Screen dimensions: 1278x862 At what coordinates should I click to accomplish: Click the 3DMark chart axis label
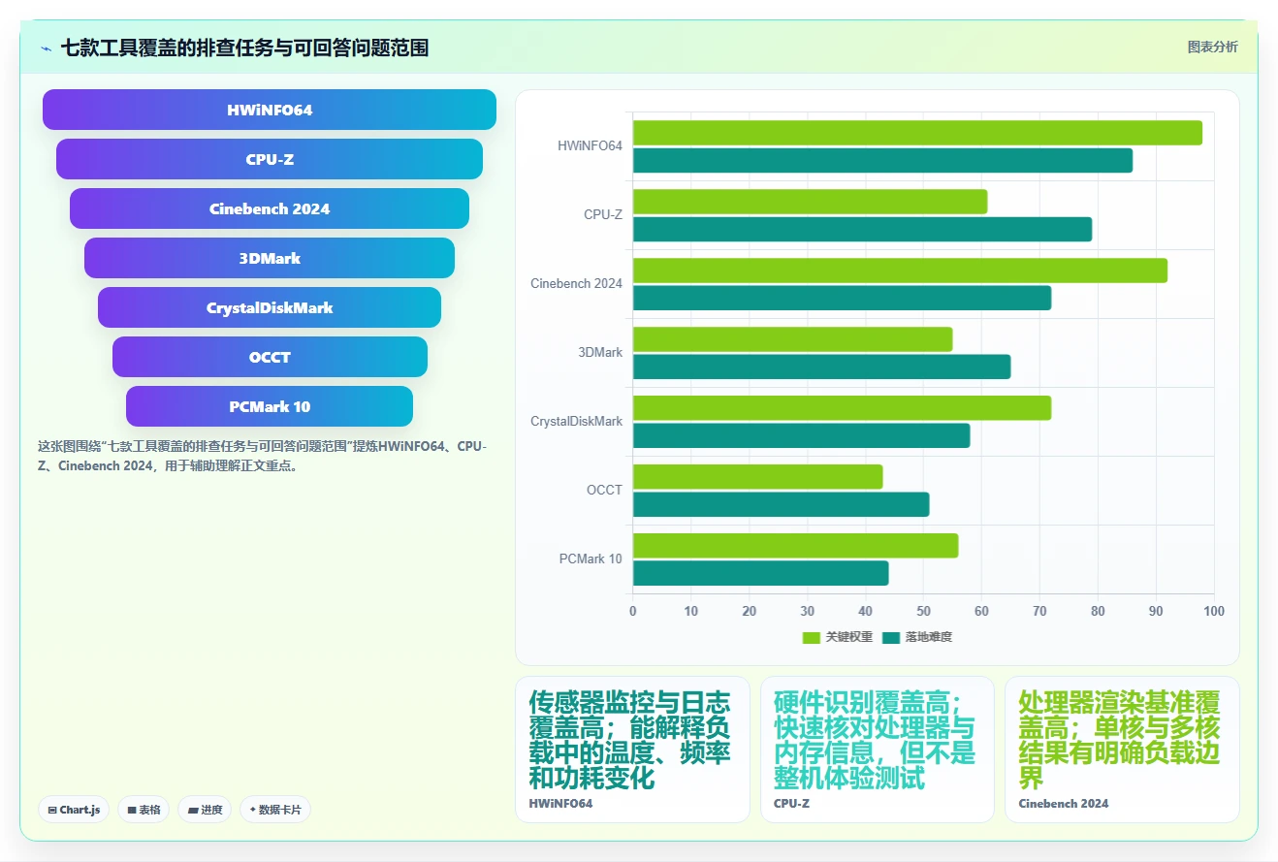pyautogui.click(x=600, y=353)
